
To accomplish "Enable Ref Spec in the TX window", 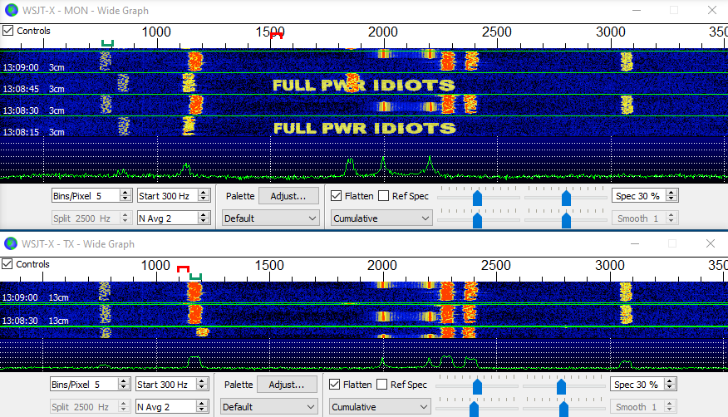I will click(x=383, y=385).
